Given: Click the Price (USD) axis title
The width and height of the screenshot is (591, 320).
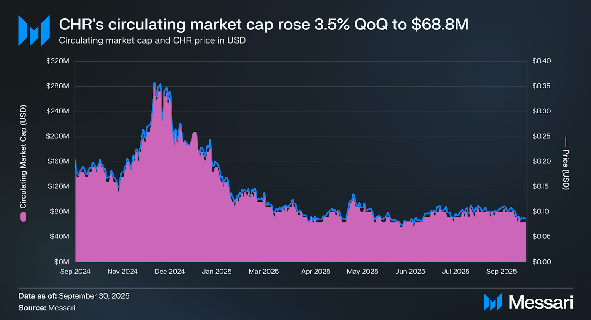Looking at the screenshot, I should (x=566, y=169).
